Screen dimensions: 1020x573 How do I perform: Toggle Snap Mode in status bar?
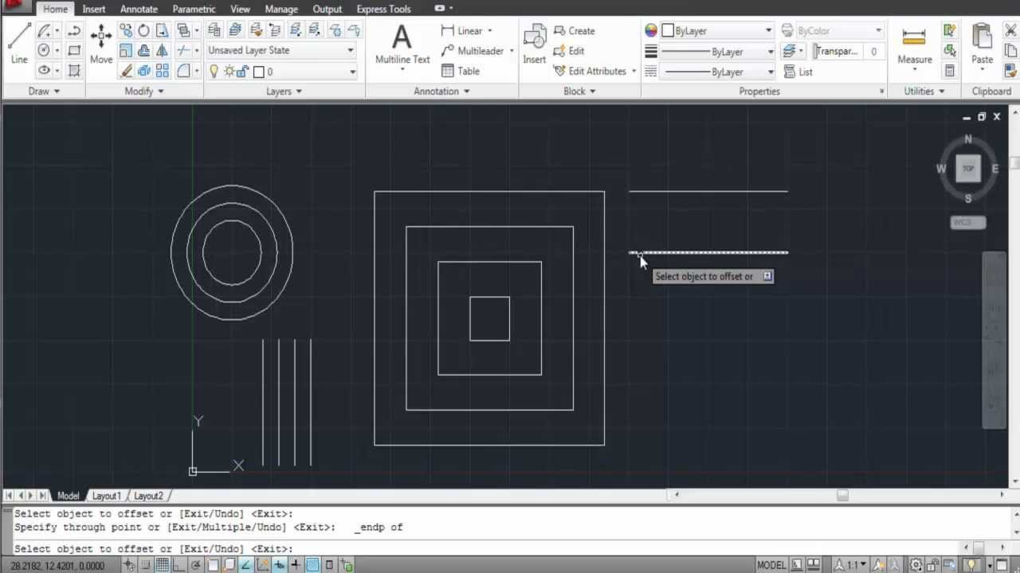point(146,565)
